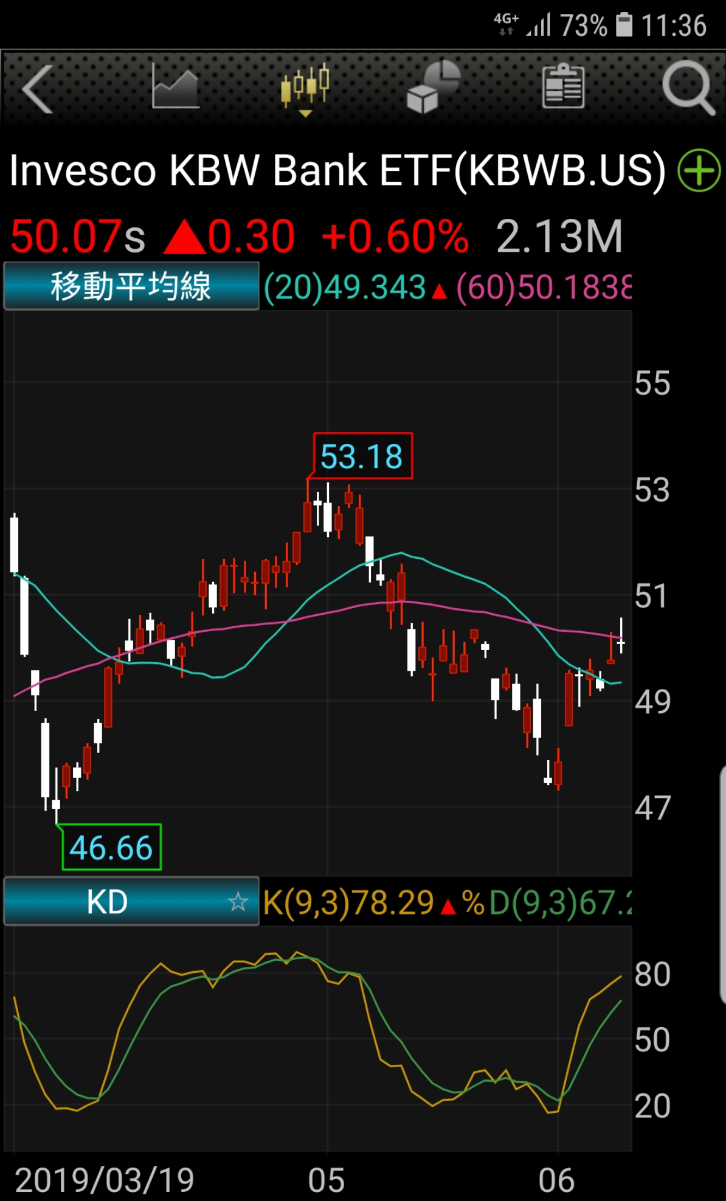Tap the 50 KD axis label
The image size is (726, 1201).
tap(652, 1040)
